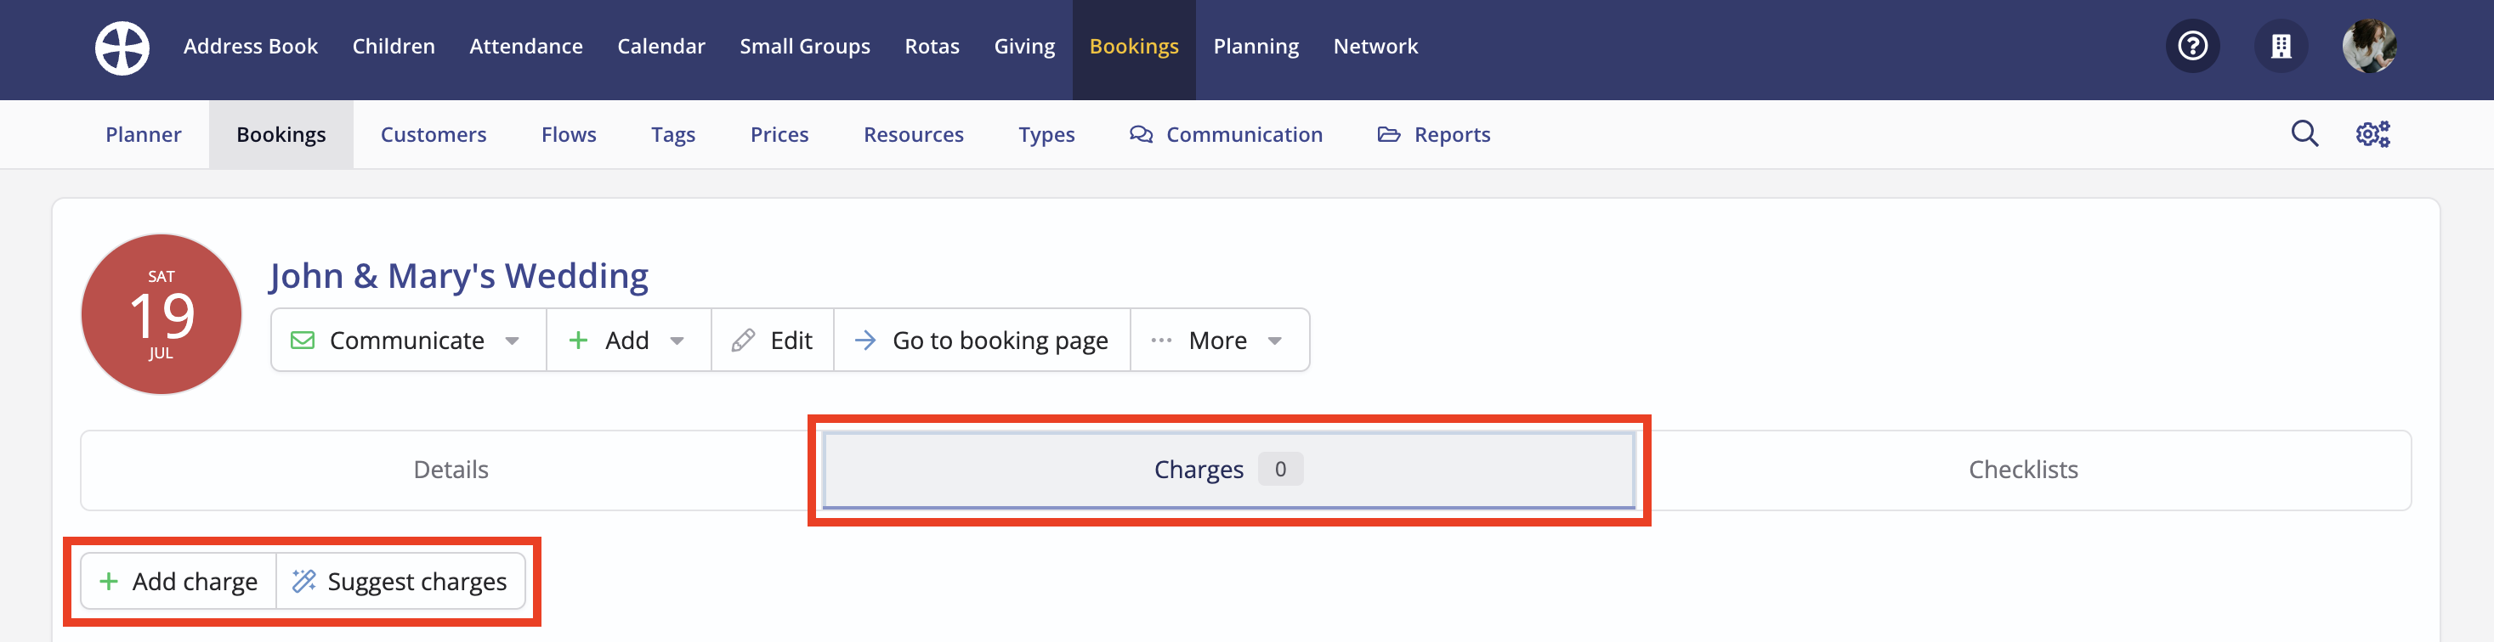Viewport: 2494px width, 642px height.
Task: Open the Reports section
Action: click(x=1434, y=134)
